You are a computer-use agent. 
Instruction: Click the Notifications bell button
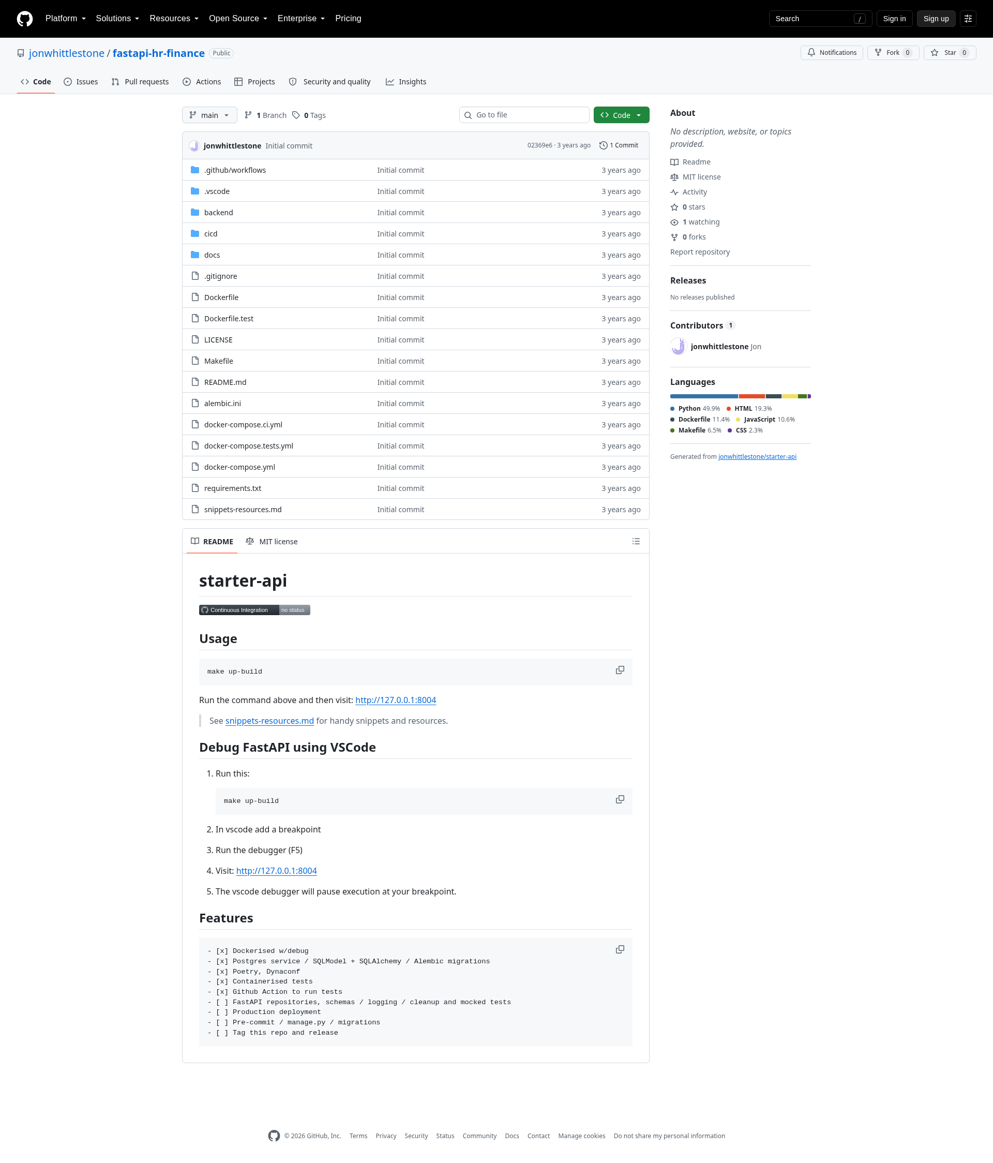(832, 53)
